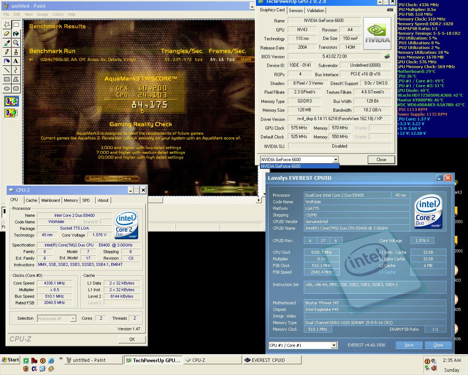Image resolution: width=468 pixels, height=375 pixels.
Task: Switch to GPU-Z Validation tab
Action: 315,11
